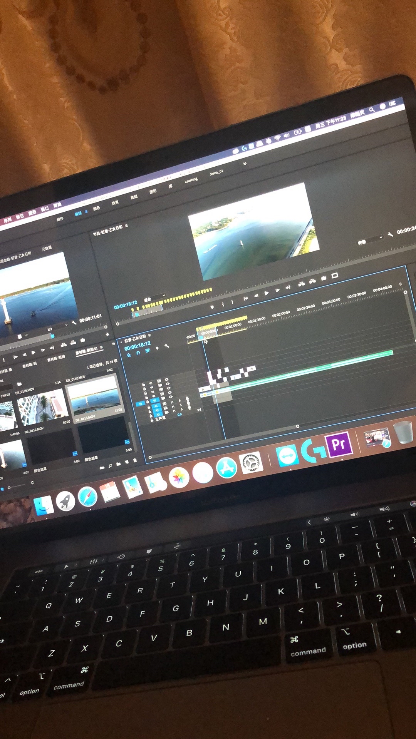416x739 pixels.
Task: Toggle V1 source patching indicator
Action: [140, 404]
